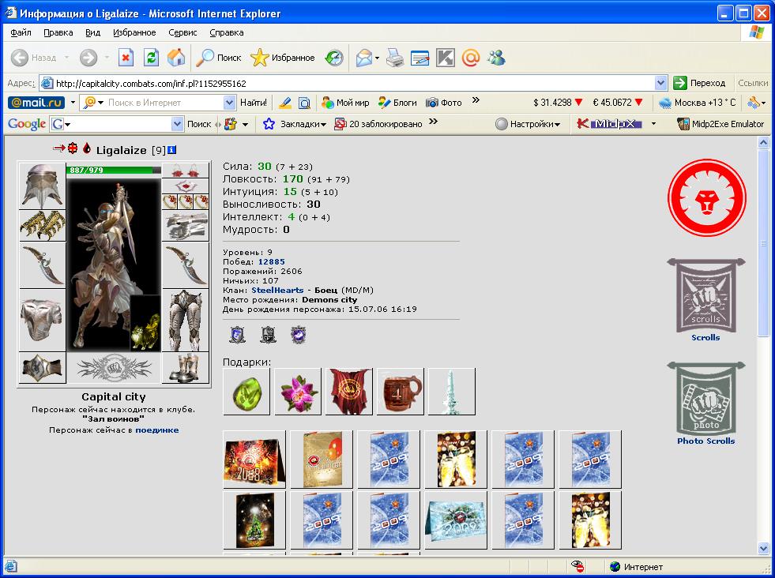Open Search (Поиск) magnifier in toolbar

219,58
